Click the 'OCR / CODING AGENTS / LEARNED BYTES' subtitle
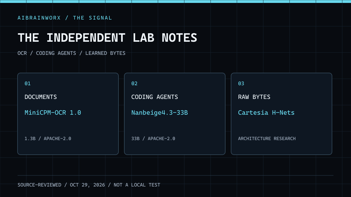Viewport: 351px width, 197px height. click(71, 53)
